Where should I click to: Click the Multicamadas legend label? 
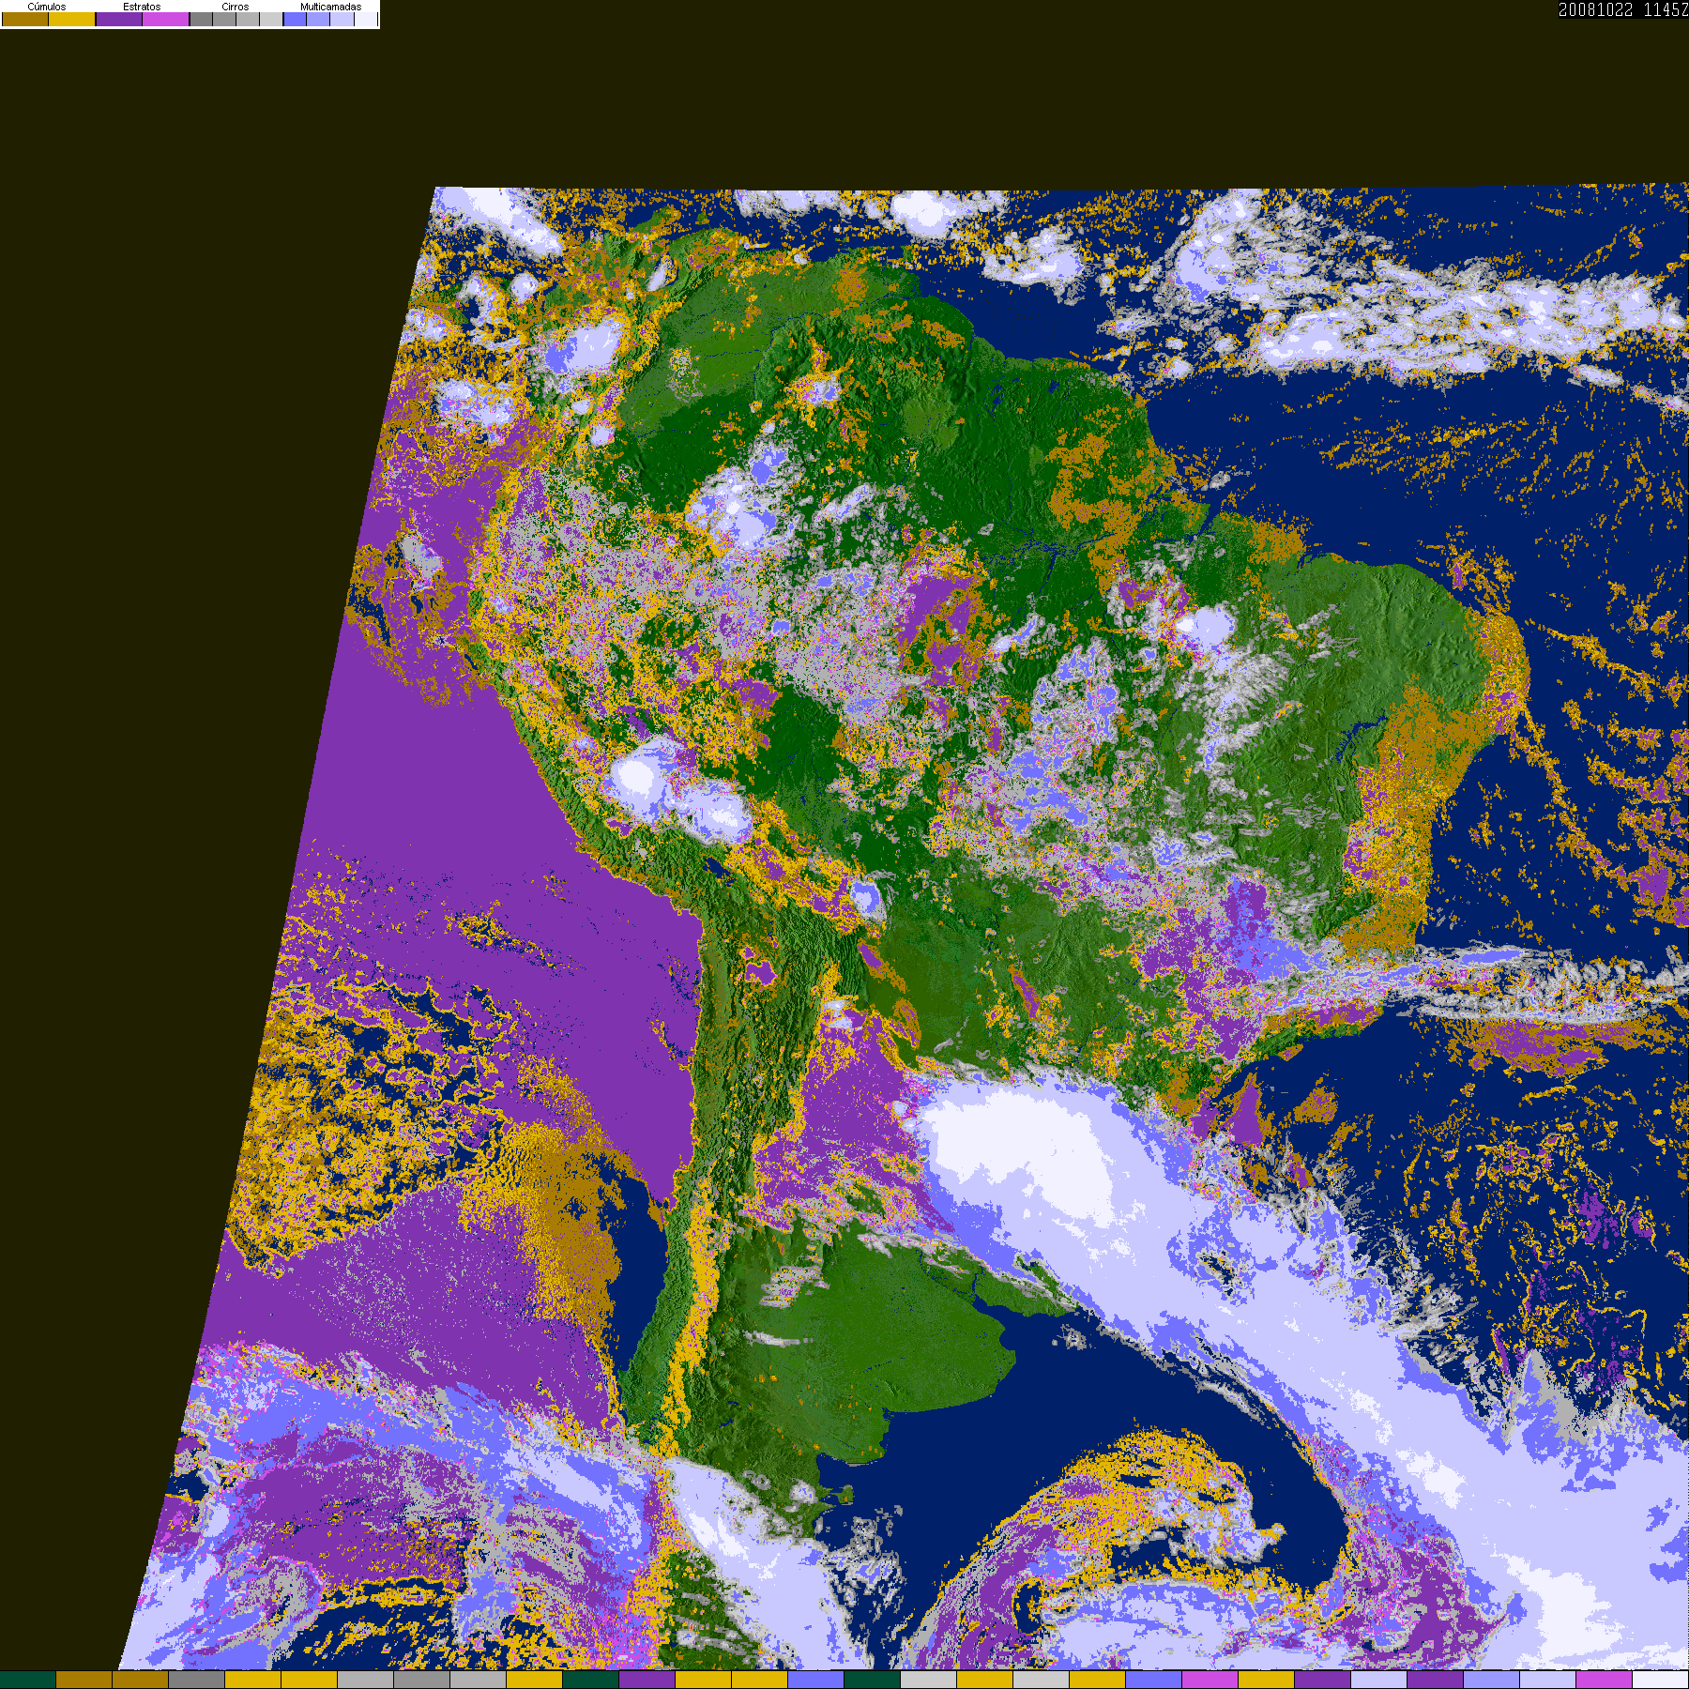click(330, 7)
